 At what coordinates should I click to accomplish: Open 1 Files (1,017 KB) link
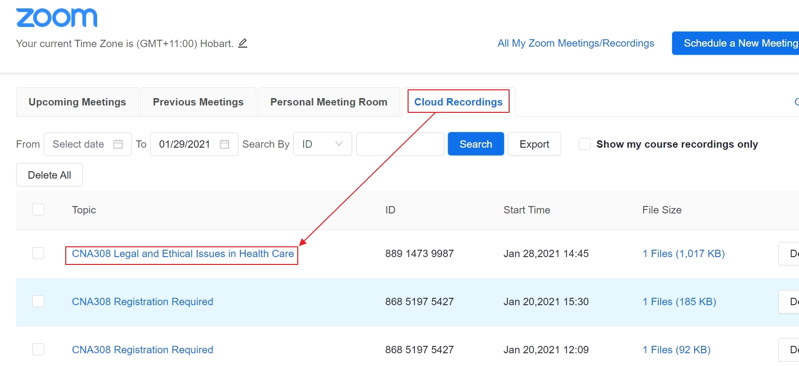point(684,254)
